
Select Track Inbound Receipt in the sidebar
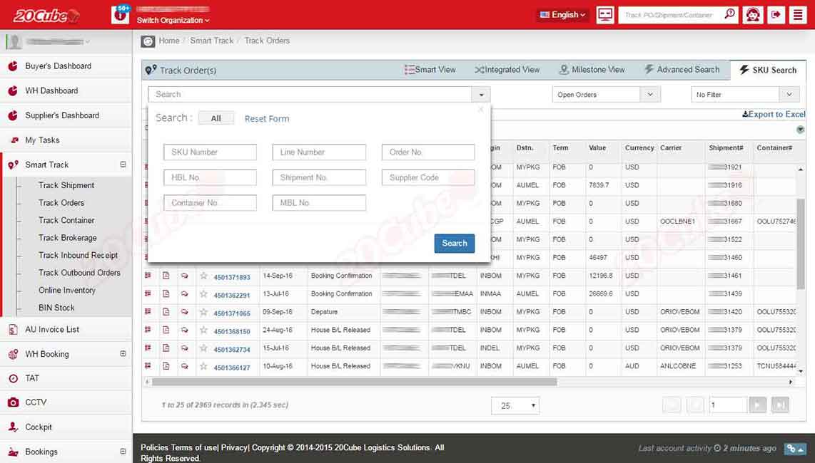[x=78, y=255]
